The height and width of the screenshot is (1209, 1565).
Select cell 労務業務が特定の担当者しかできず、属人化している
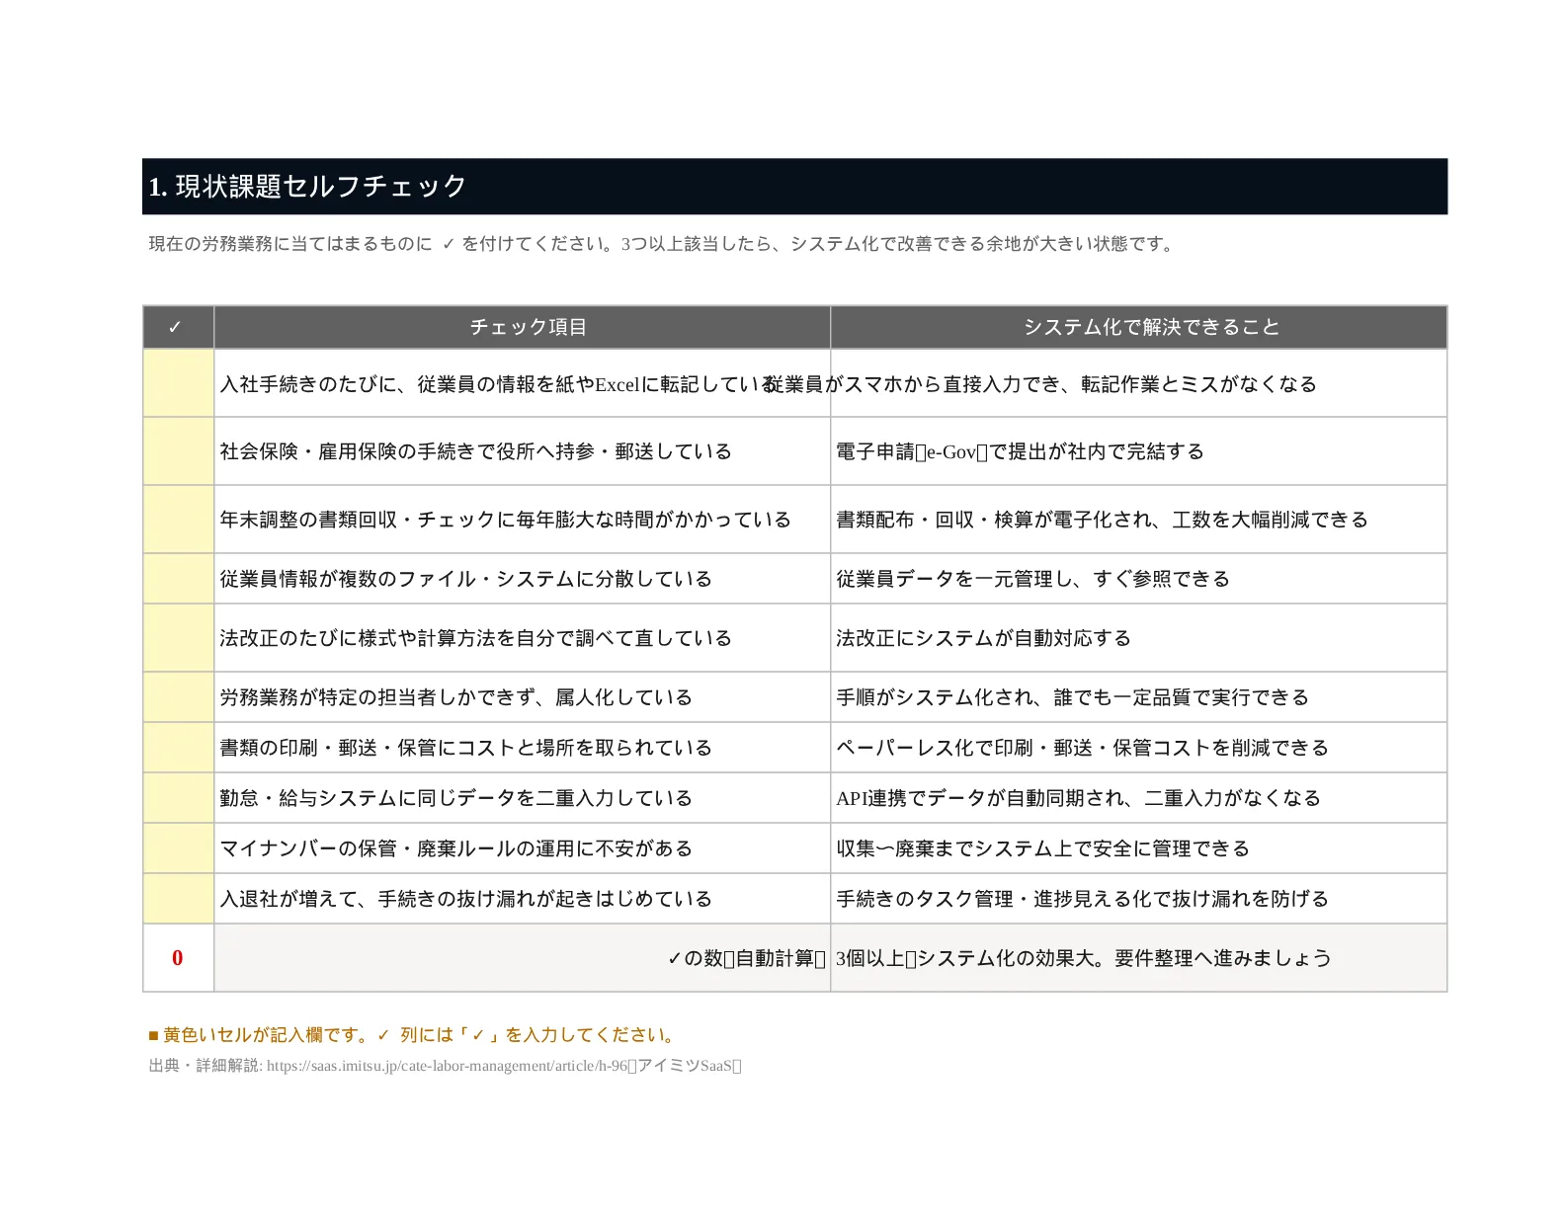pyautogui.click(x=523, y=697)
